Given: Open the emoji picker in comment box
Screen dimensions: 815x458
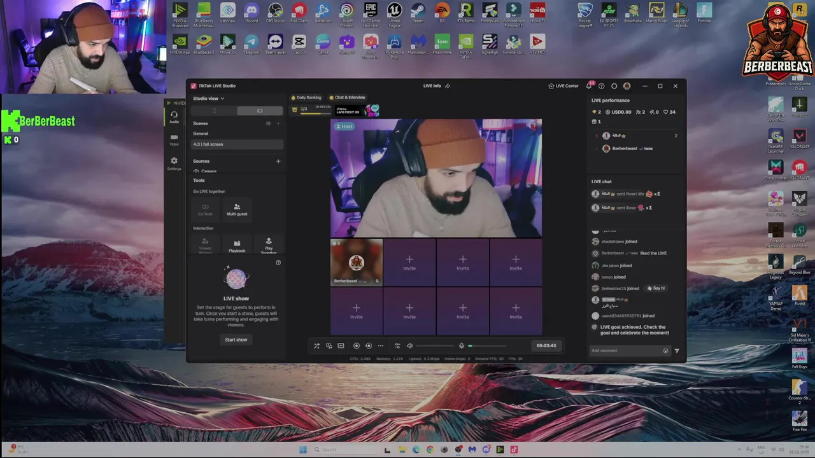Looking at the screenshot, I should tap(665, 350).
